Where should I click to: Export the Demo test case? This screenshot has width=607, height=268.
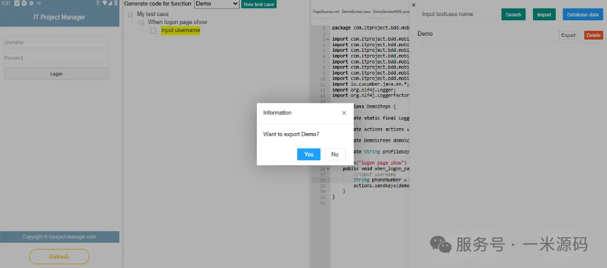click(x=568, y=35)
